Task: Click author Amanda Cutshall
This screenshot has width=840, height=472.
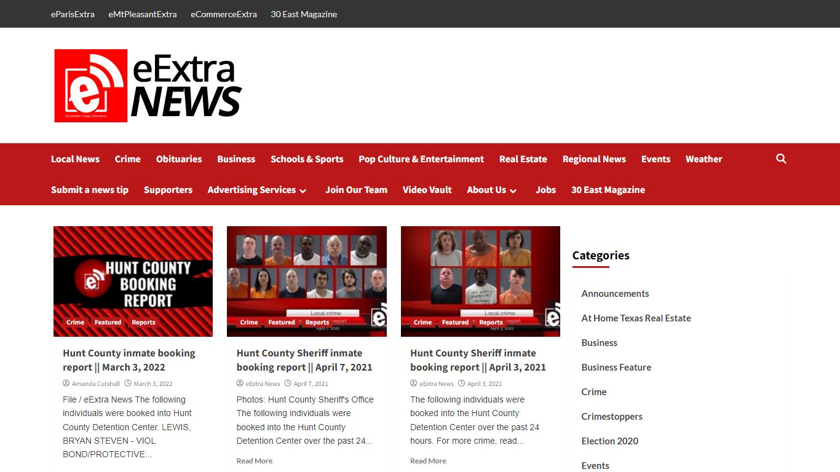Action: click(96, 383)
